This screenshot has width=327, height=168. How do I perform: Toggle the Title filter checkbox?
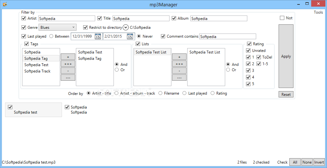coord(100,18)
